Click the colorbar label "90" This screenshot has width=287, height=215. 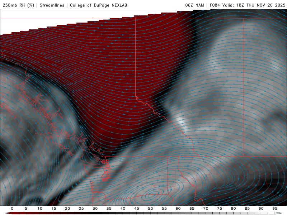261,209
